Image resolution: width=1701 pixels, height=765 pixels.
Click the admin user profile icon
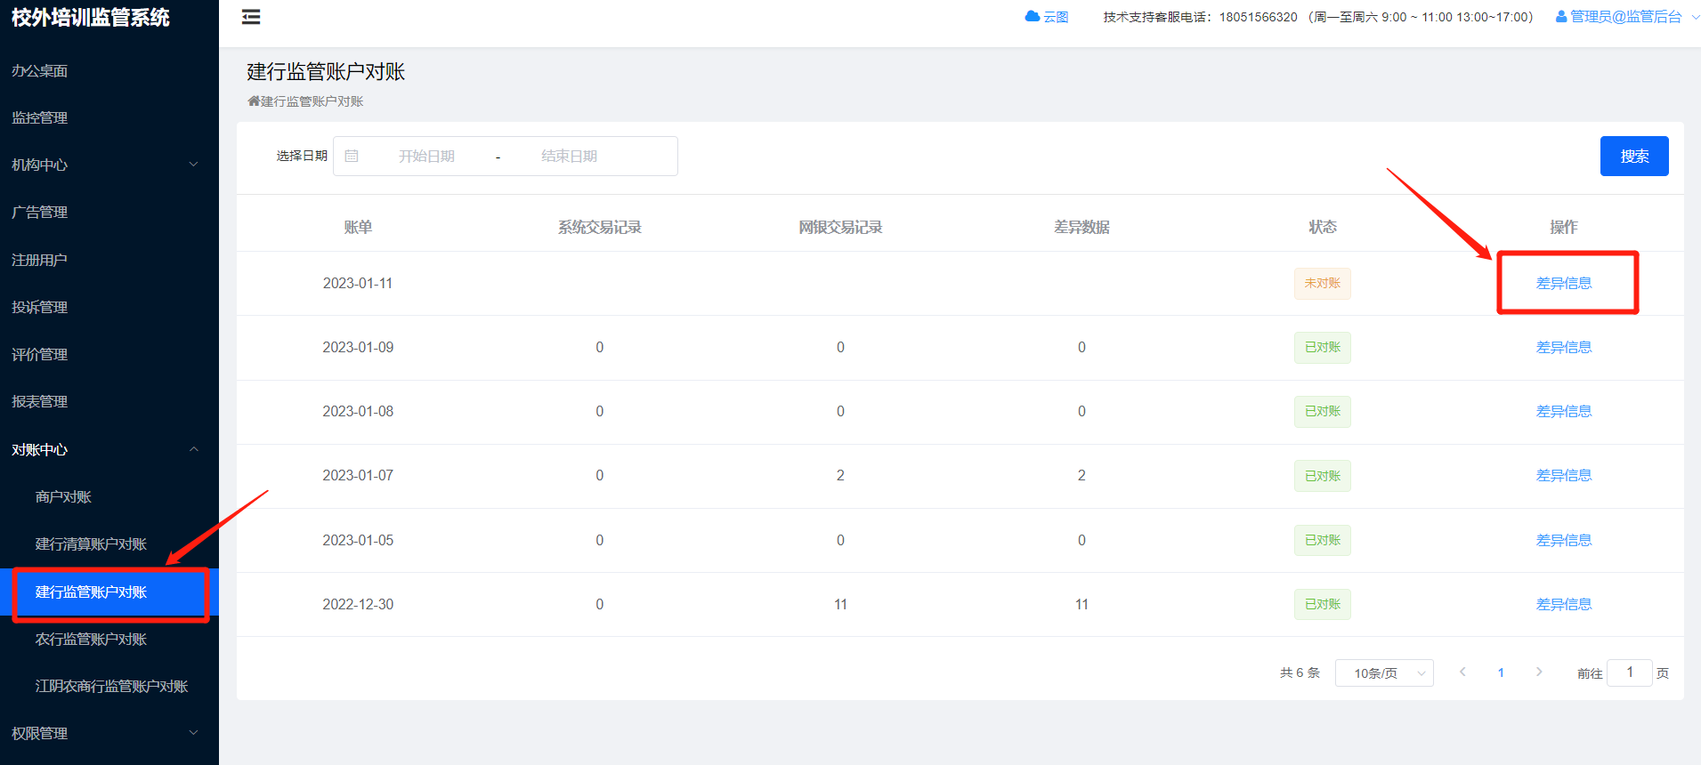click(1561, 17)
